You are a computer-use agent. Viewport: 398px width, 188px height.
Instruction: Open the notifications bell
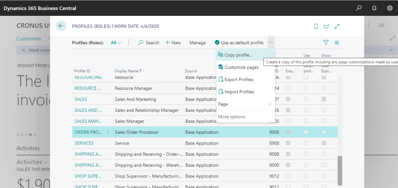click(374, 8)
